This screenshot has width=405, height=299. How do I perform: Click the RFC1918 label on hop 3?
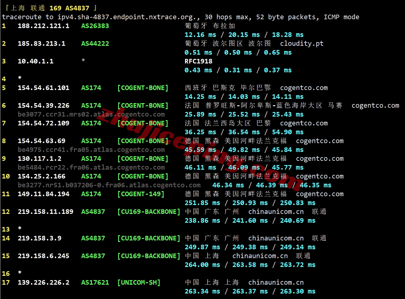coord(198,61)
